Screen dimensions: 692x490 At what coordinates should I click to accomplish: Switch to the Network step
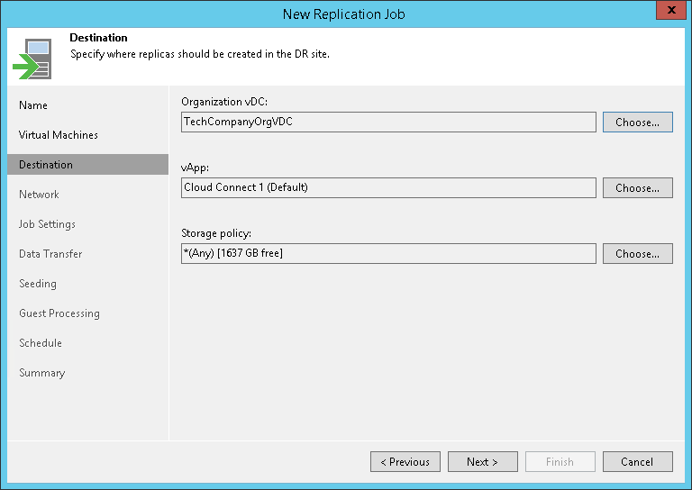click(x=39, y=195)
